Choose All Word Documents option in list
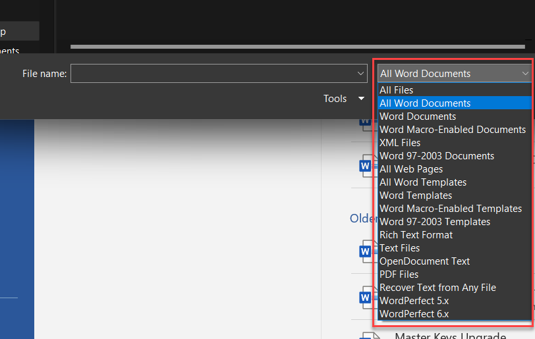Screen dimensions: 535x339 pos(455,103)
